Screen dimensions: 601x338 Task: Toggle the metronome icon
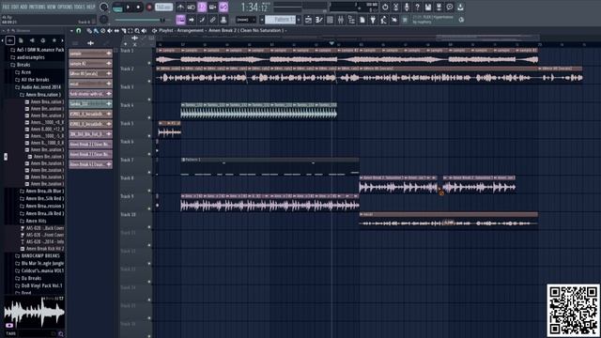point(180,7)
